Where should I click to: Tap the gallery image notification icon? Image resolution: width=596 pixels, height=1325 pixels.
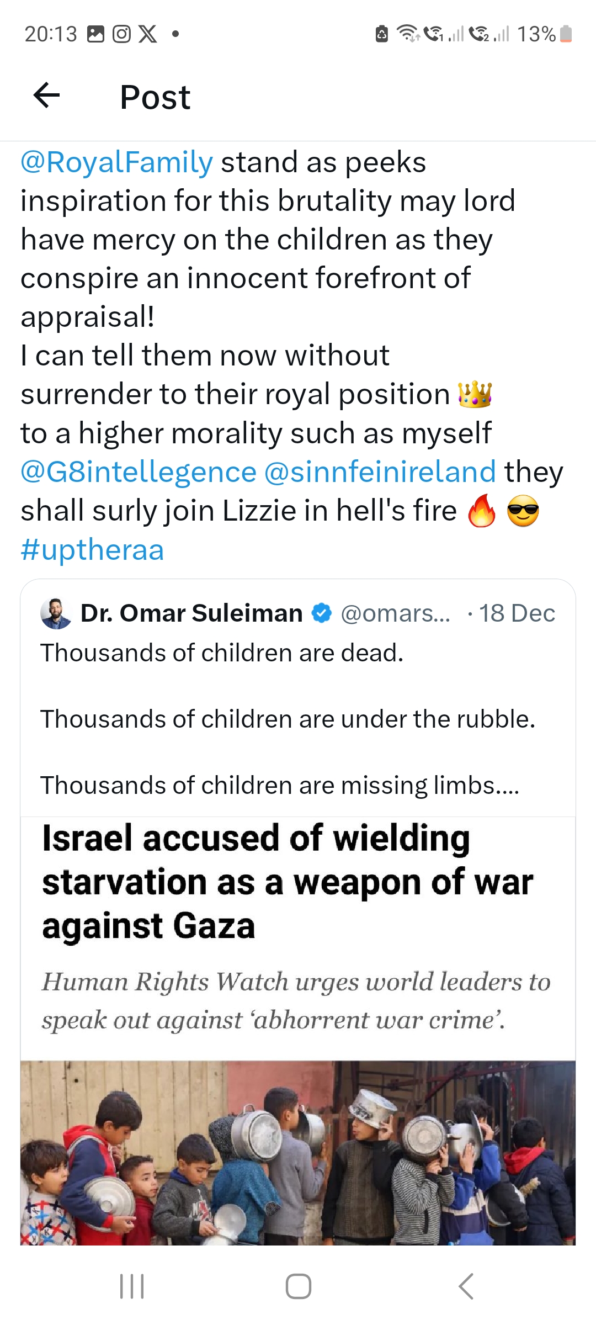point(95,34)
